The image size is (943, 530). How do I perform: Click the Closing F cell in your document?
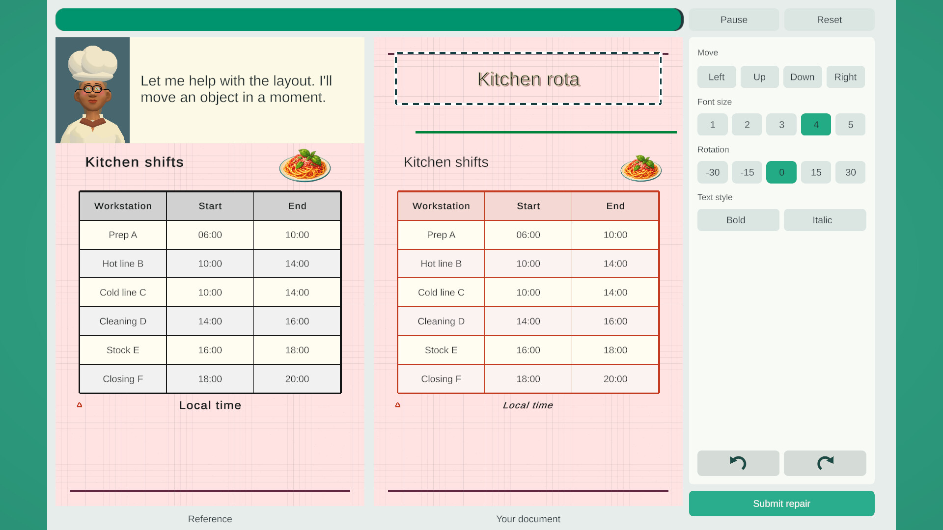pos(441,379)
